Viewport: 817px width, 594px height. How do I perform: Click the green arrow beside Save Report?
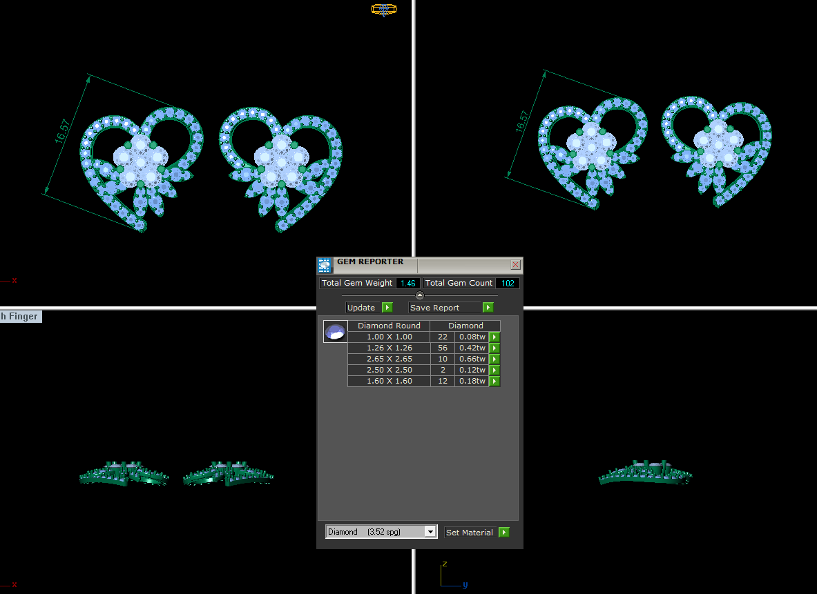pos(488,308)
